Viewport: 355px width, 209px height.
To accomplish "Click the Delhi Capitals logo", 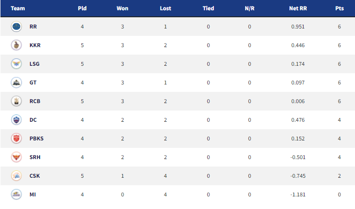I will 16,120.
